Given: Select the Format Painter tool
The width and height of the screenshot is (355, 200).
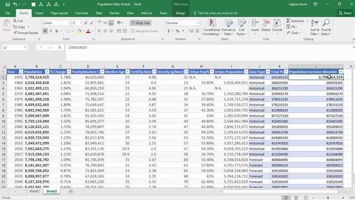Looking at the screenshot, I should [x=26, y=33].
